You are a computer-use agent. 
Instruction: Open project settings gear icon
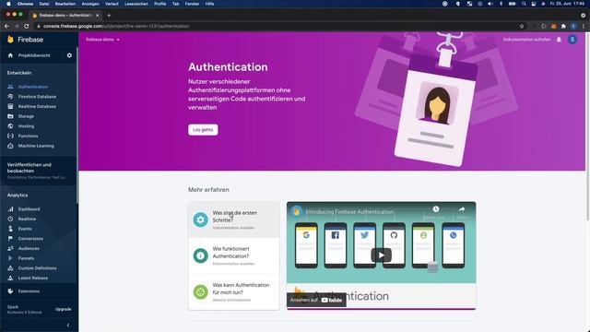(69, 55)
